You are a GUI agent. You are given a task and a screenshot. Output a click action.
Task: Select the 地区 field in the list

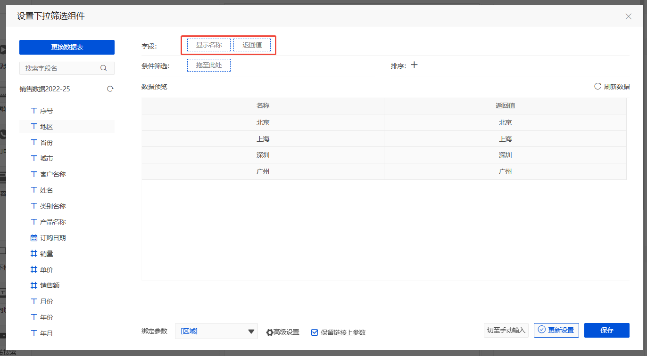click(x=47, y=127)
